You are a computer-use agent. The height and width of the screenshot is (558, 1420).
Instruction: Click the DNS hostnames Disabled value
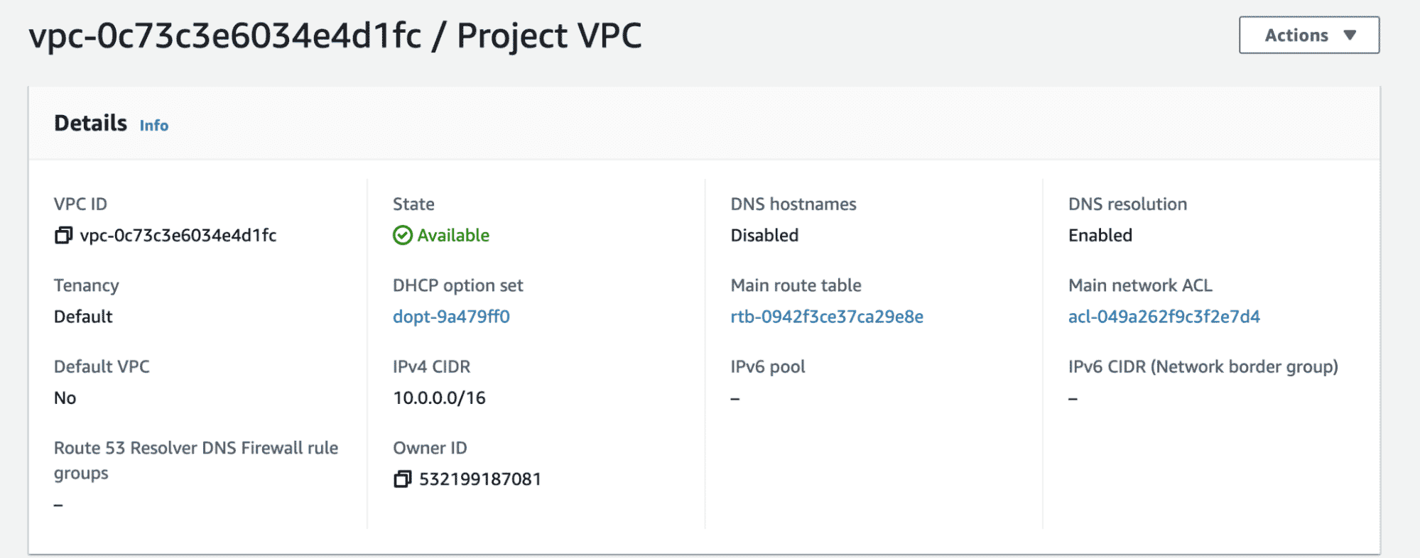pyautogui.click(x=765, y=235)
